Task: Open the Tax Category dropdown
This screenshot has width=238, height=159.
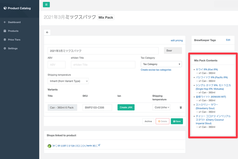Action: [161, 64]
